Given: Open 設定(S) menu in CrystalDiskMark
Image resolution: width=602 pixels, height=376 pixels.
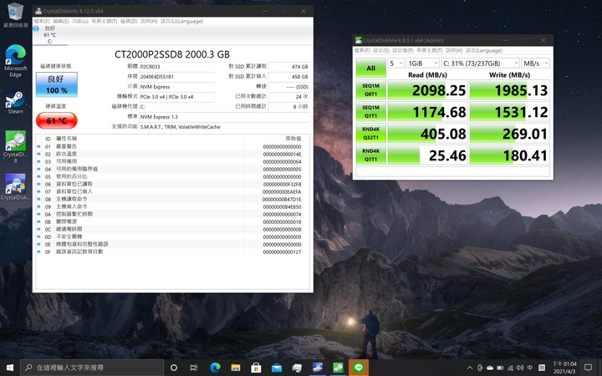Looking at the screenshot, I should pos(381,50).
